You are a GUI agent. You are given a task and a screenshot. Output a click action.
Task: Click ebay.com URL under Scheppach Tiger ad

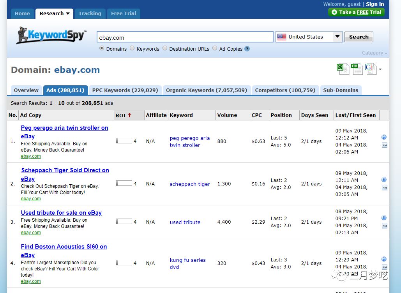coord(31,199)
